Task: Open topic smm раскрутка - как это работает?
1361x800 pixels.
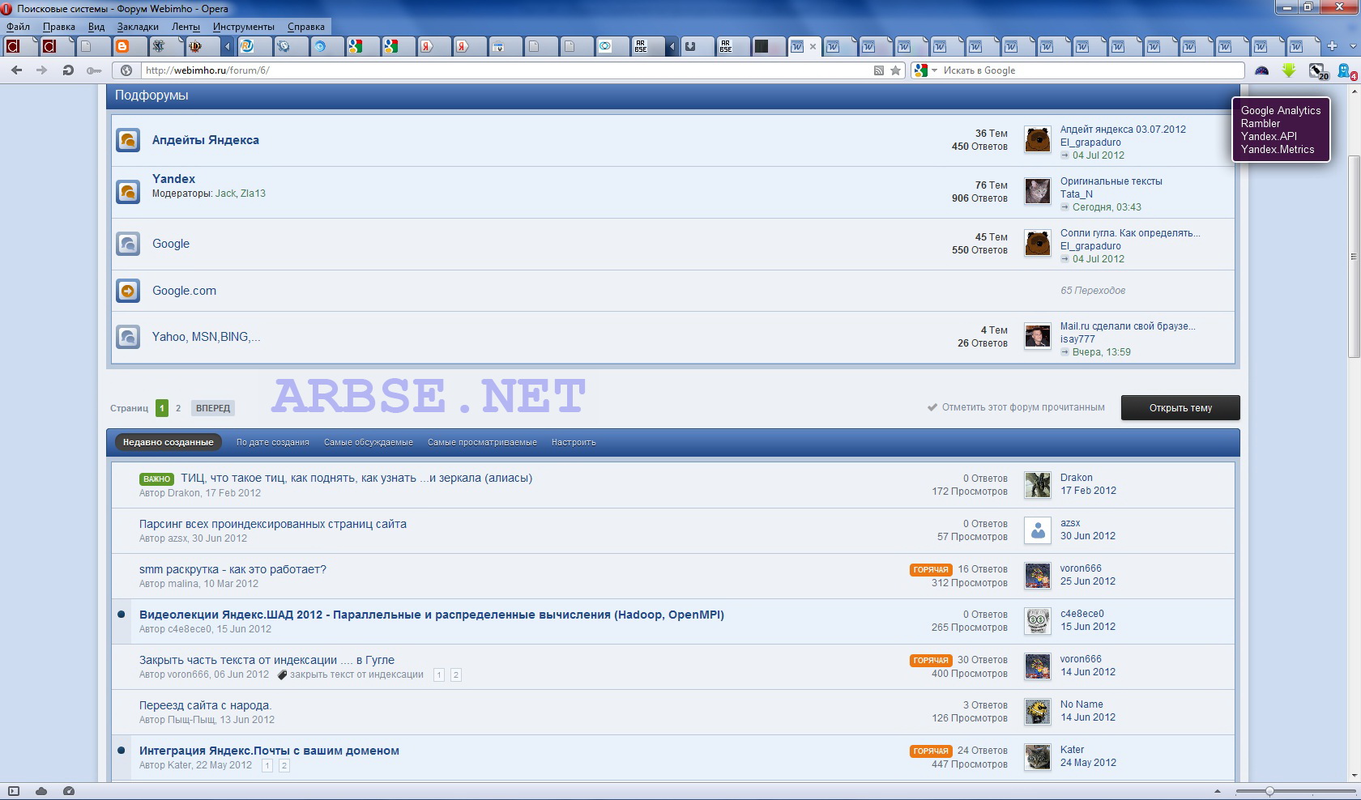Action: (x=233, y=569)
